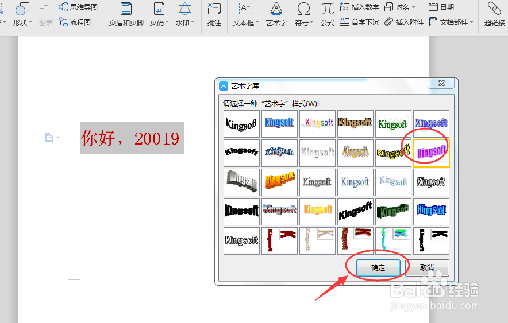Insert a 公式 equation

click(x=327, y=14)
